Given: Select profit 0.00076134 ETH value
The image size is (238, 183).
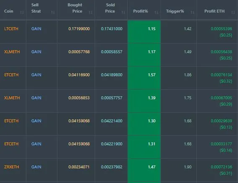Looking at the screenshot, I should tap(221, 75).
